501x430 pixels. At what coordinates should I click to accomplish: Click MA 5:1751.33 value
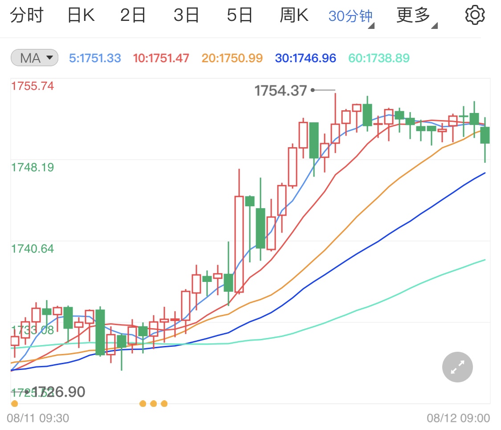[95, 58]
